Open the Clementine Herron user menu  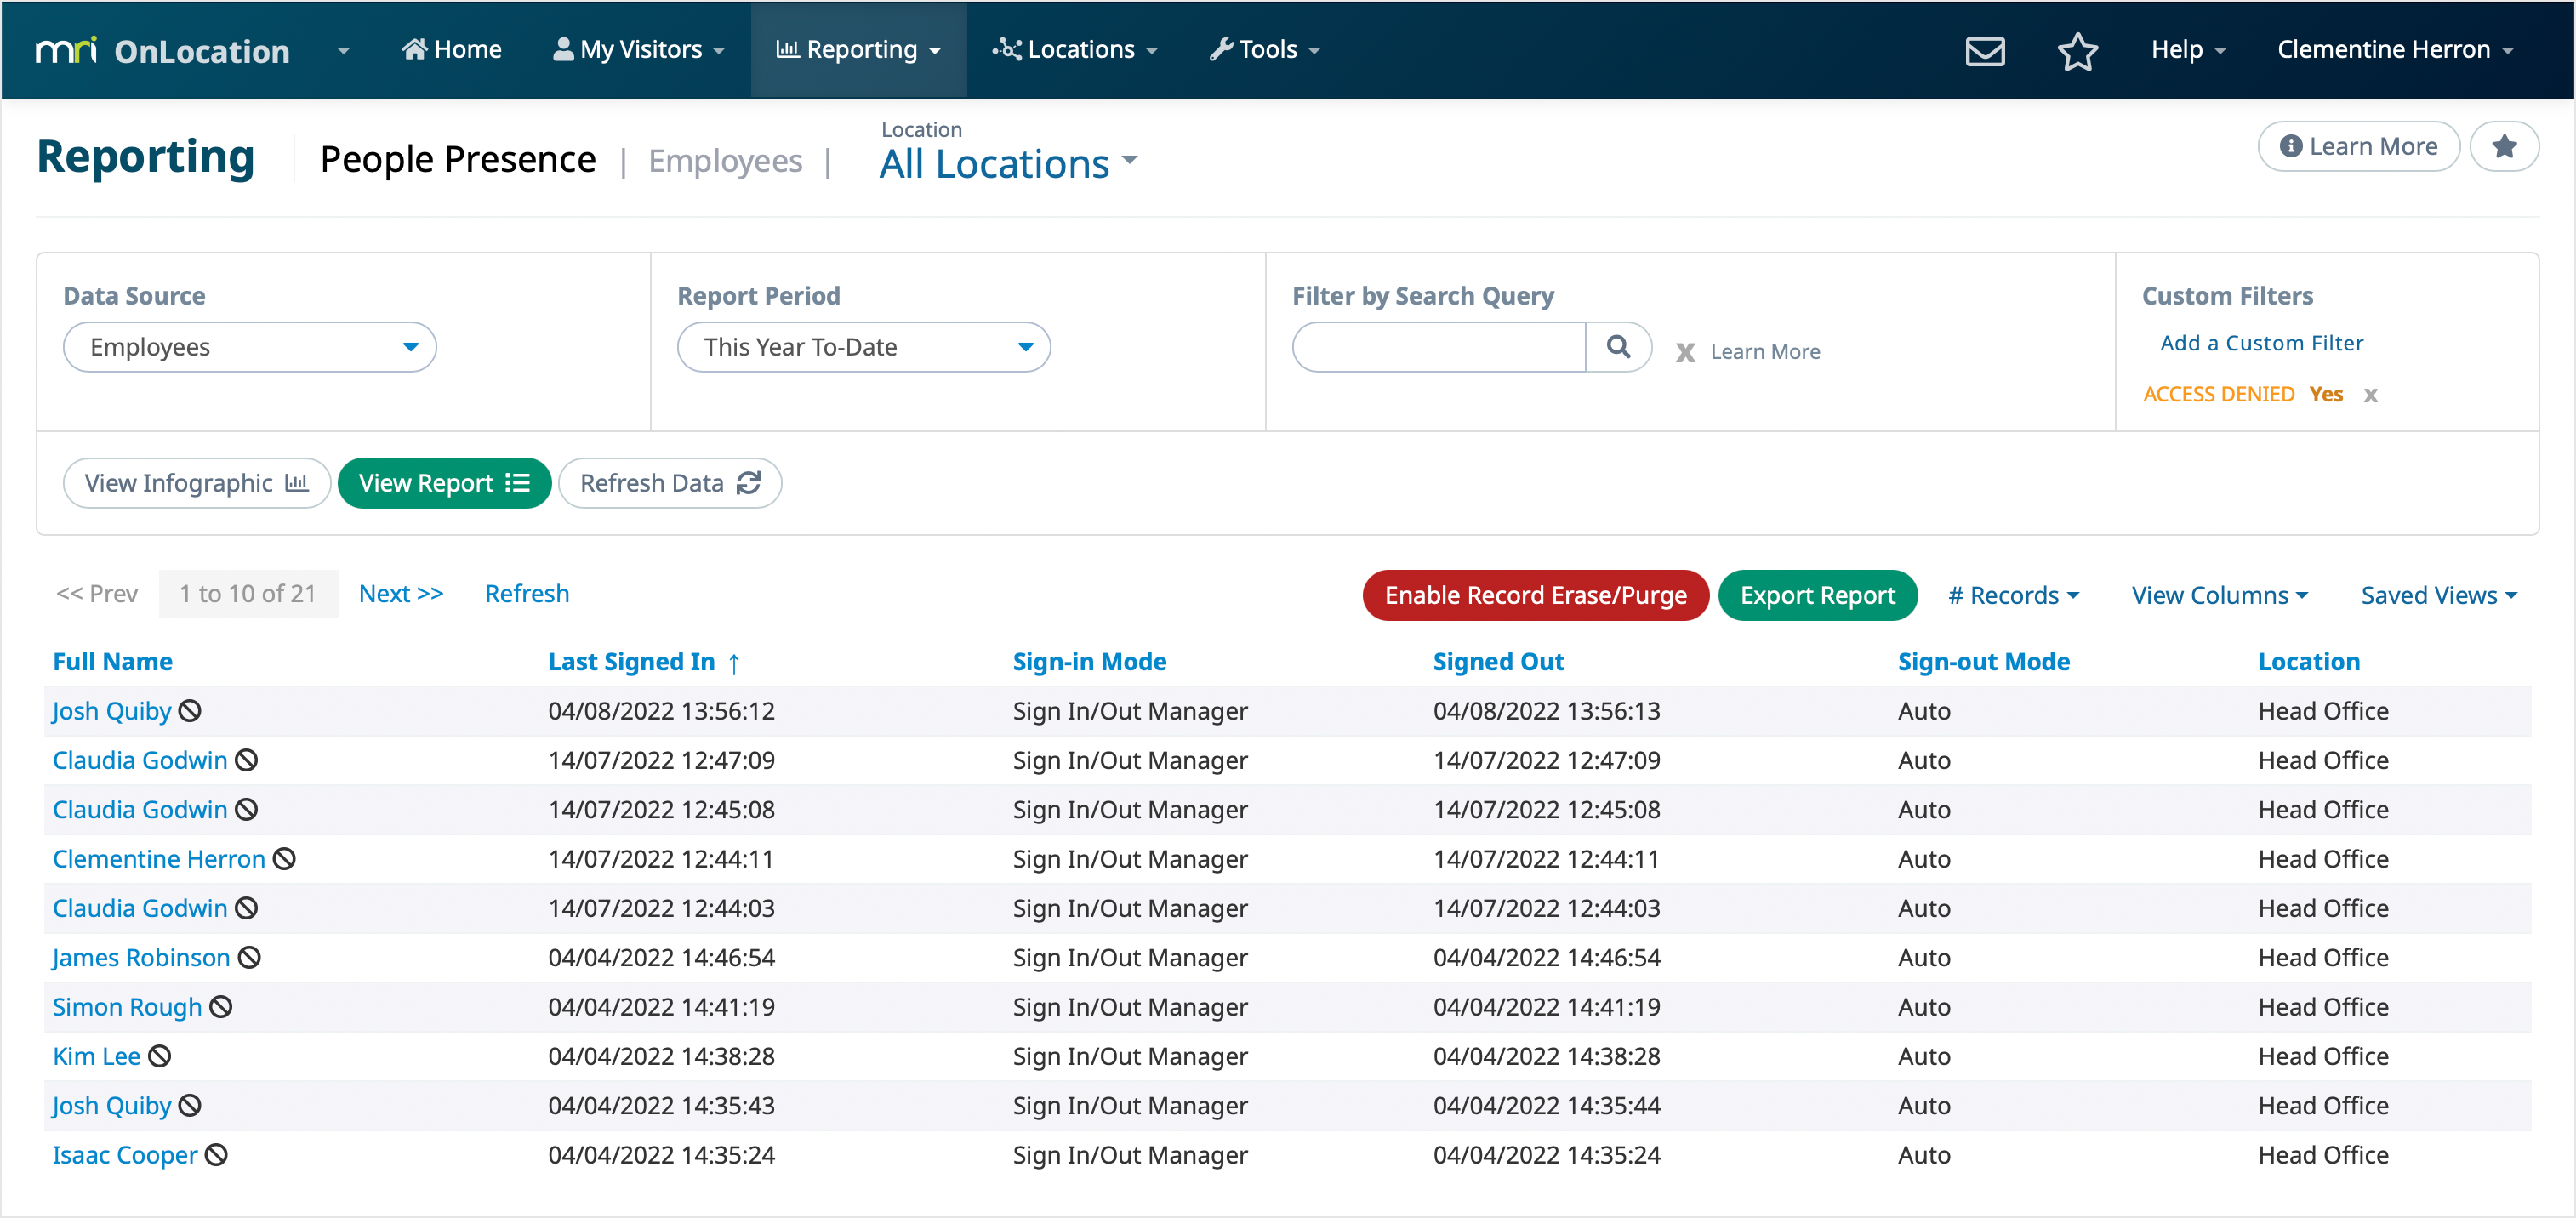pyautogui.click(x=2395, y=50)
